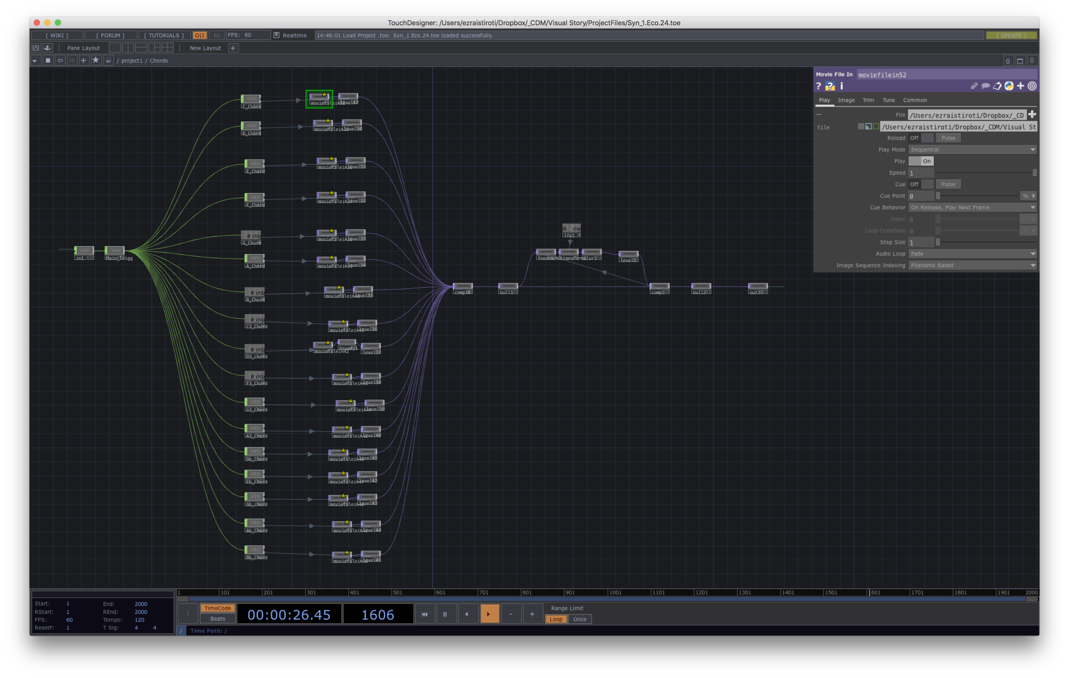Open the Audio Loop Fade dropdown
Screen dimensions: 1069x678
tap(972, 254)
